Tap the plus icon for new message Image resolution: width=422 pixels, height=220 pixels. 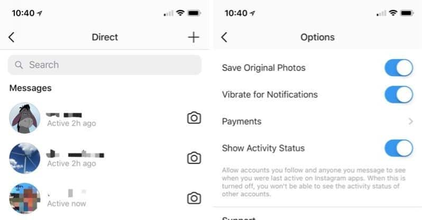pos(194,37)
